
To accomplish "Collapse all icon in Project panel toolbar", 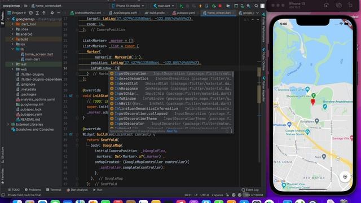I will point(44,13).
